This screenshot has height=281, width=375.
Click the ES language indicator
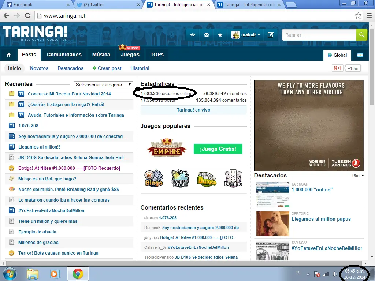298,273
